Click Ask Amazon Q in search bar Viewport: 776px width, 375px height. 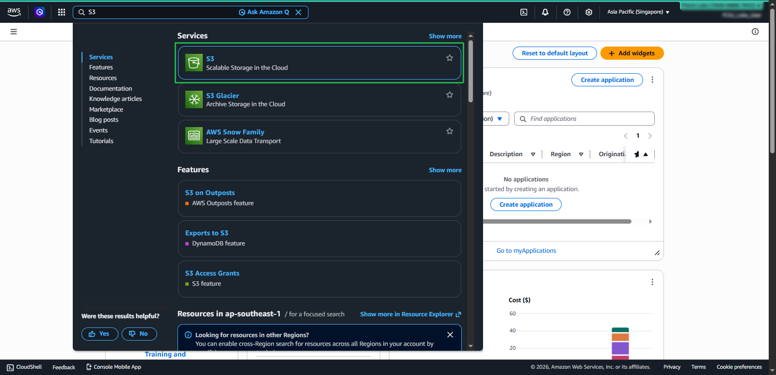point(264,12)
